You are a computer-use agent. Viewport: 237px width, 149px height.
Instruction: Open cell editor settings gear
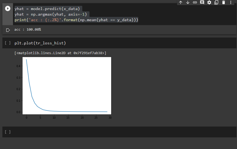209,2
